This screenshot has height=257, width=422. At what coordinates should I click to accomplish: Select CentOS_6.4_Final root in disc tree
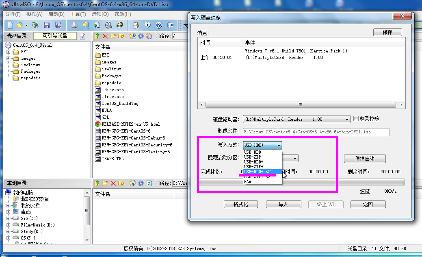tap(32, 45)
